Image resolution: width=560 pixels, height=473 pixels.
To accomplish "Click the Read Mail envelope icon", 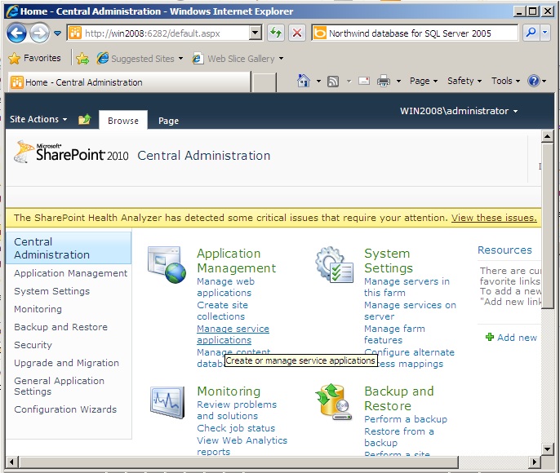I will [363, 81].
